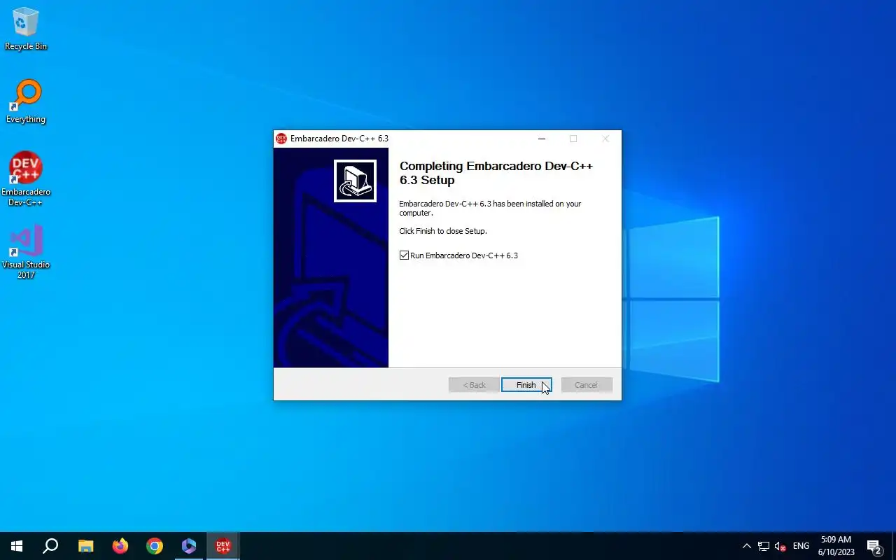Open the purple Visual Studio Installer taskbar icon
896x560 pixels.
coord(189,546)
